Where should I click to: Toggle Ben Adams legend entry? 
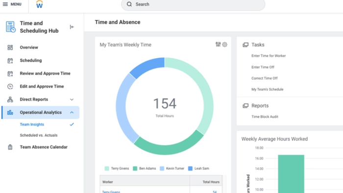[x=145, y=169]
